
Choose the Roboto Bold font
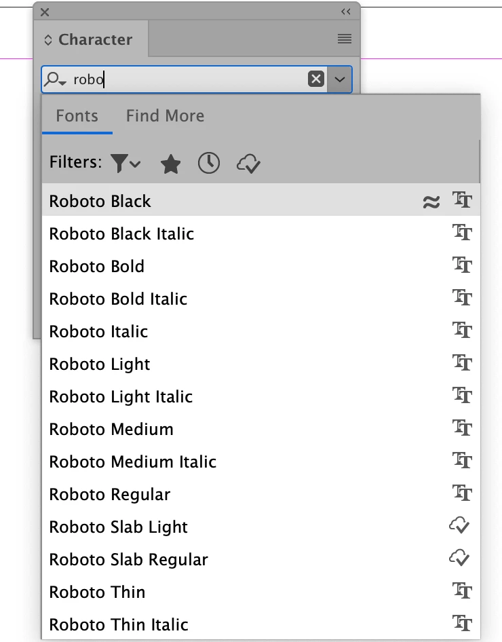click(x=261, y=266)
